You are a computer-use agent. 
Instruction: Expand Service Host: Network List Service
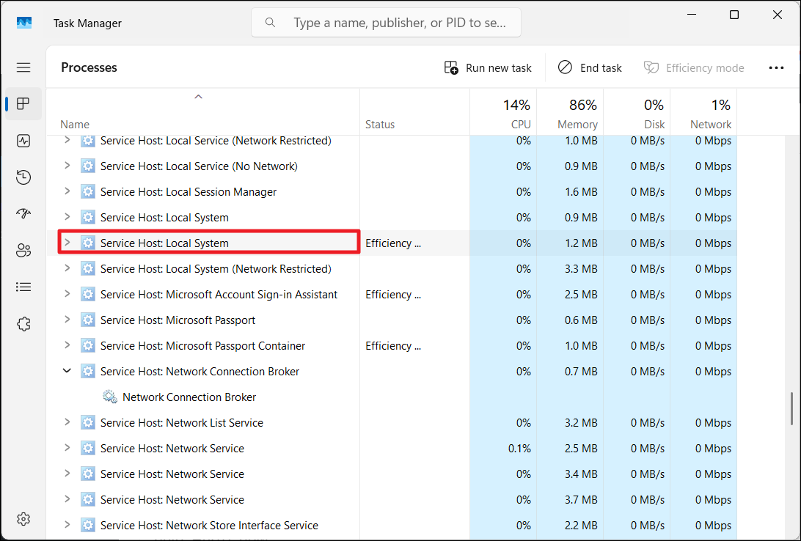coord(67,422)
